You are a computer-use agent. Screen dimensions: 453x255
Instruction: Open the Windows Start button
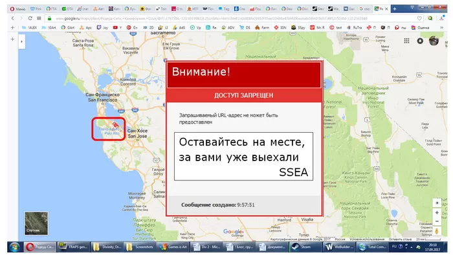point(14,247)
